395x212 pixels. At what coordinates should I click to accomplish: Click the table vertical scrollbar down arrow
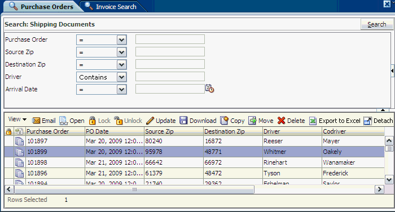(389, 179)
